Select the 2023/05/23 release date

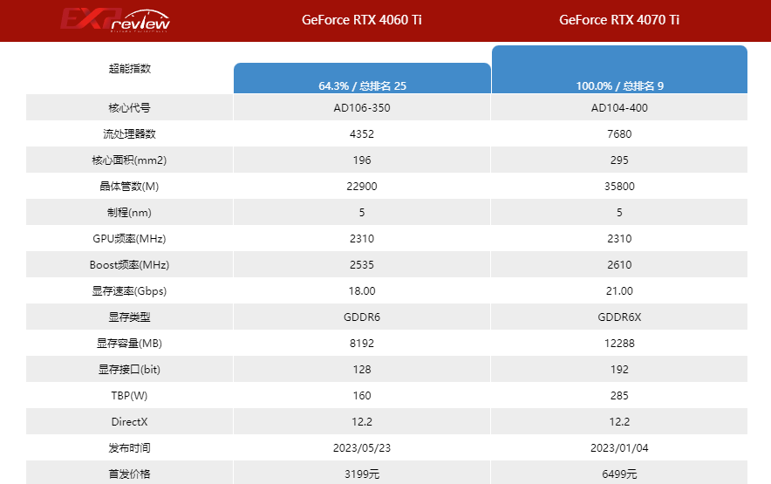(x=362, y=448)
